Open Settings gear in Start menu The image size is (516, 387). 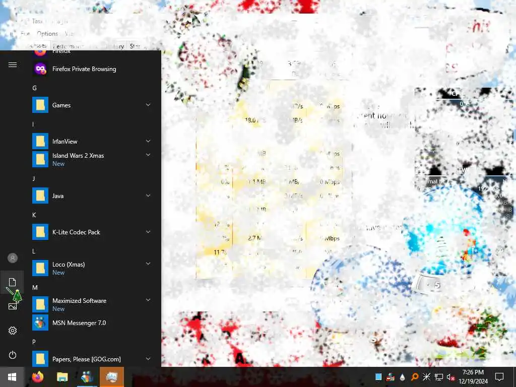tap(13, 331)
